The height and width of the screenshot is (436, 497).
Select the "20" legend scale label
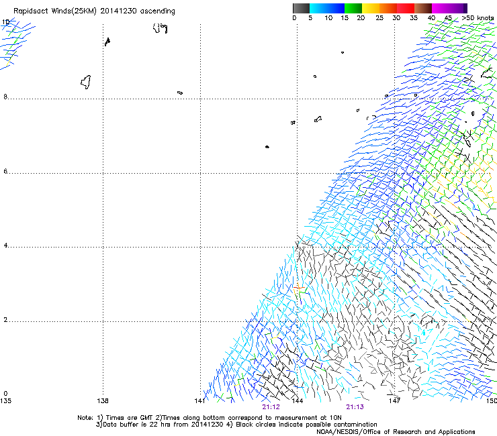click(361, 18)
